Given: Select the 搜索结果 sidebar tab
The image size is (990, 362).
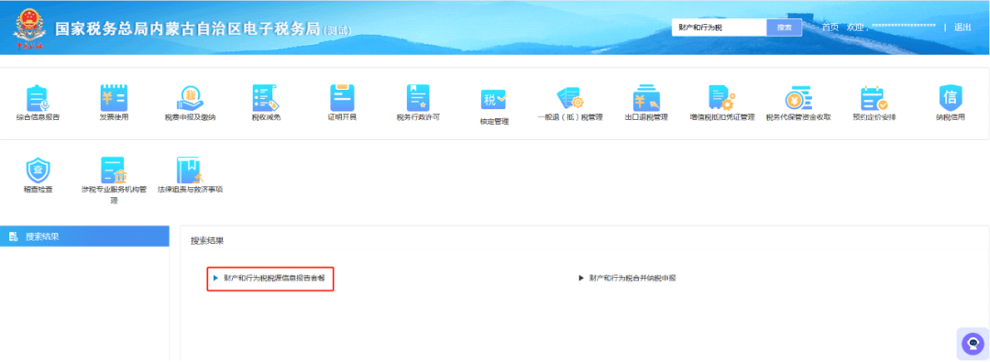Looking at the screenshot, I should point(84,236).
